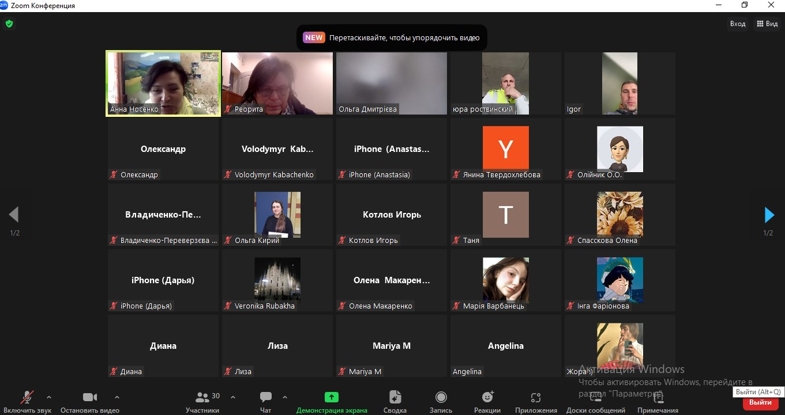Click the 30 participants count

pos(216,396)
